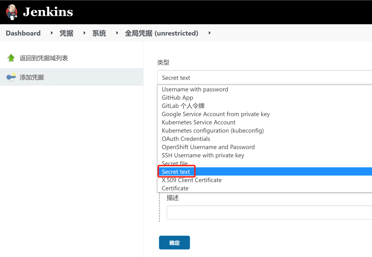Select X.509 Client Certificate option

click(x=192, y=180)
